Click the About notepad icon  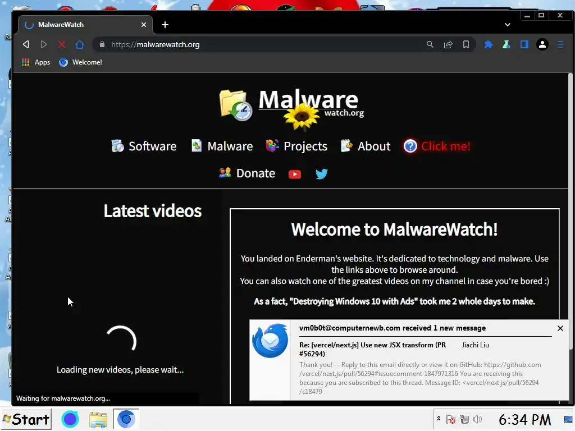coord(346,145)
